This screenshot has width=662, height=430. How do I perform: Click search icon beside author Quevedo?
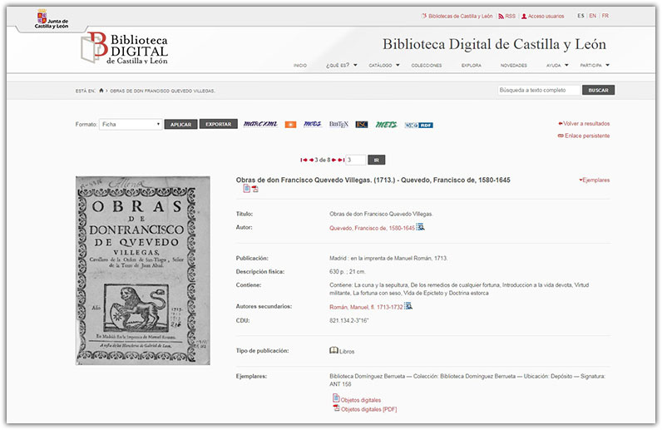click(420, 227)
